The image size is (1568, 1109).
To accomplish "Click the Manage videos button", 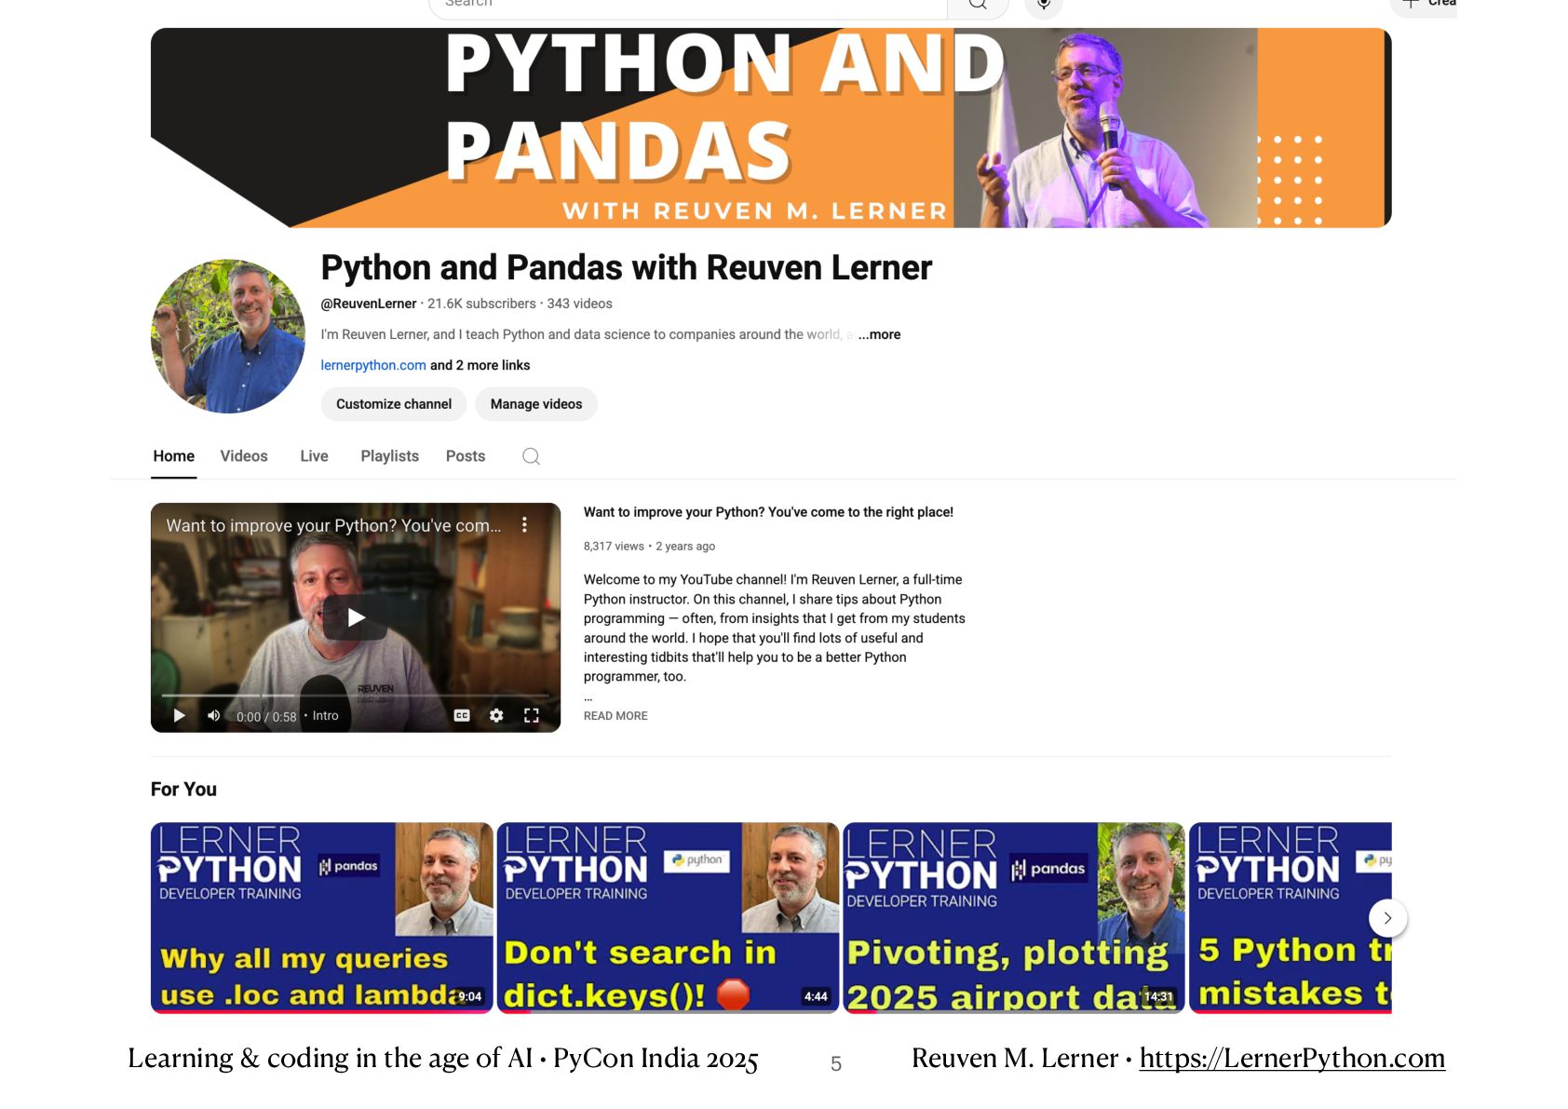I will pyautogui.click(x=536, y=404).
